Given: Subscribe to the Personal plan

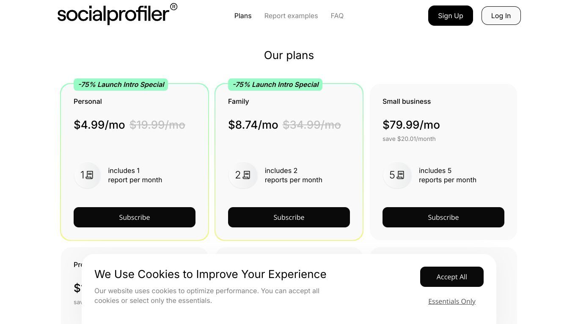Looking at the screenshot, I should coord(135,217).
